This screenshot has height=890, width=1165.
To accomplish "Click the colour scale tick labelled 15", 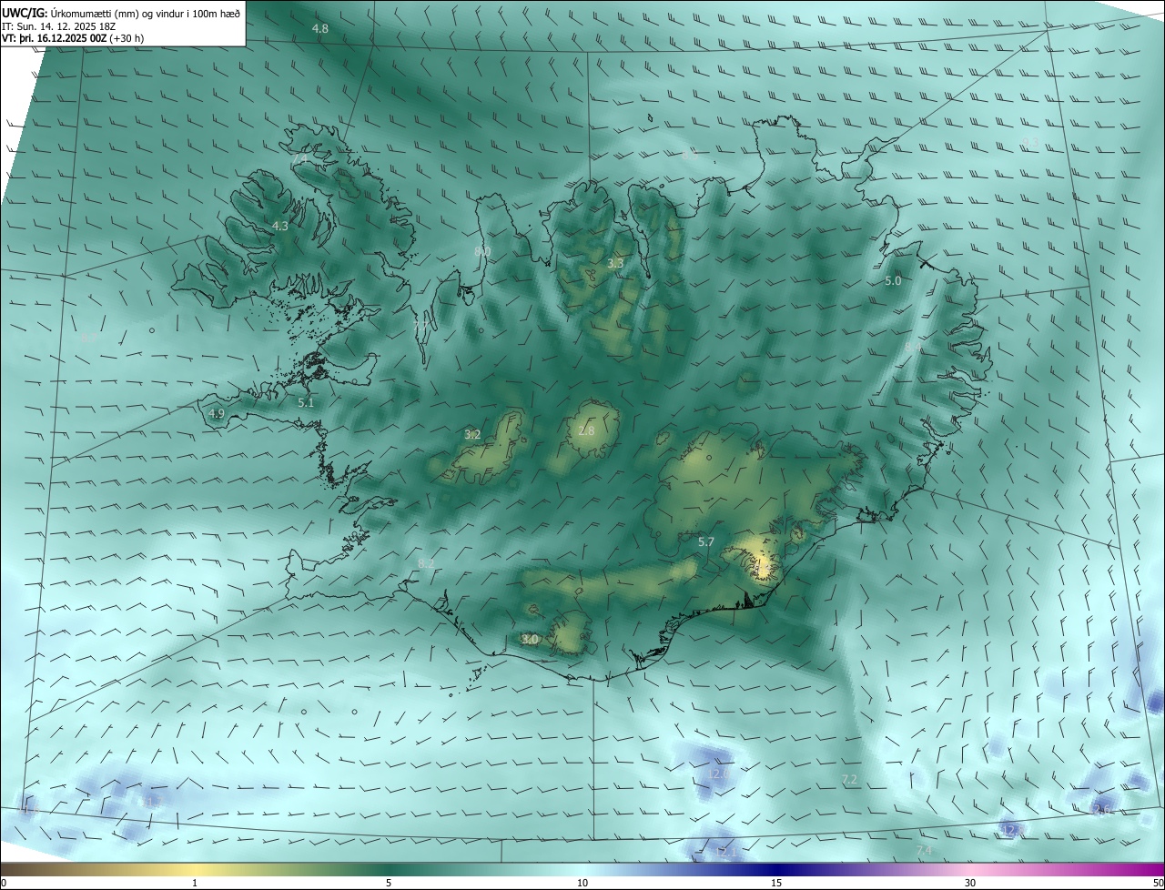I will pos(776,883).
